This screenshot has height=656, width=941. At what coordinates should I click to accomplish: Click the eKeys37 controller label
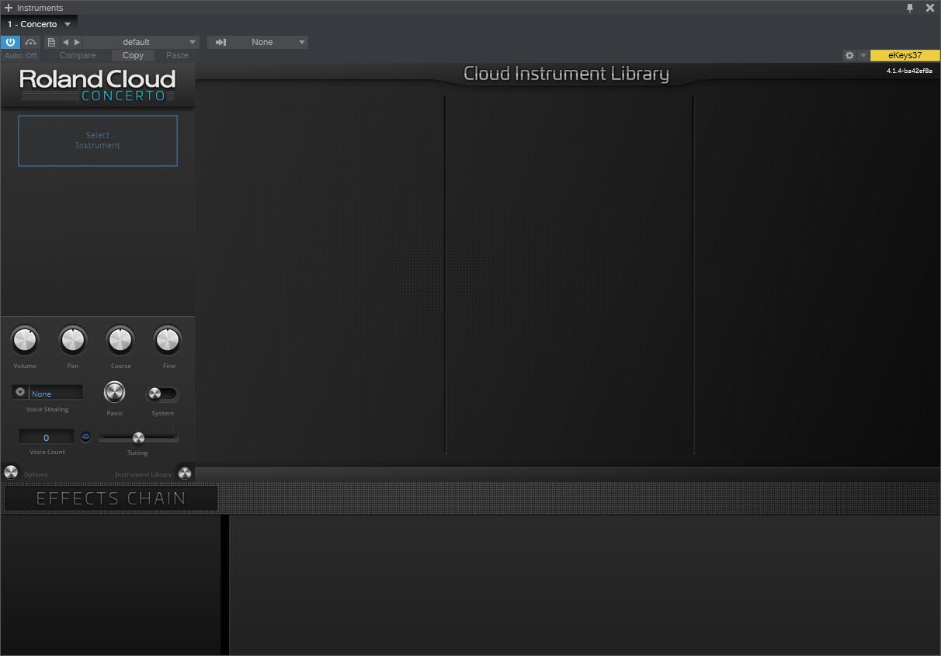tap(905, 55)
